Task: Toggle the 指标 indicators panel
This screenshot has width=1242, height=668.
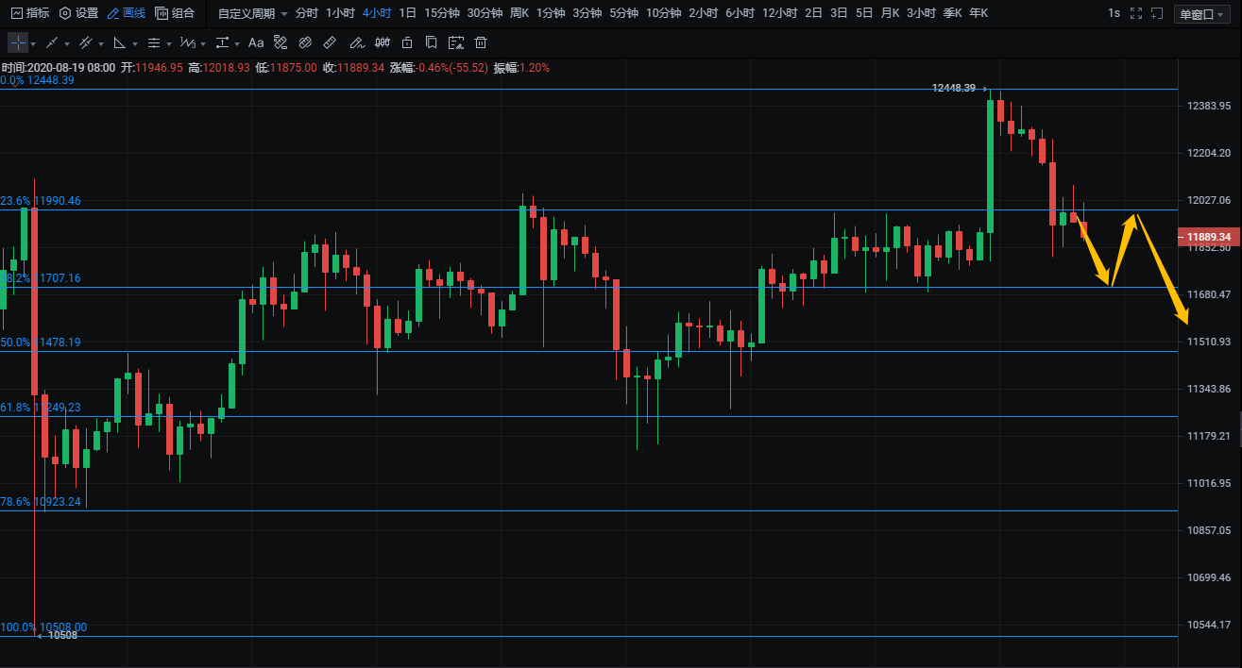Action: point(29,13)
